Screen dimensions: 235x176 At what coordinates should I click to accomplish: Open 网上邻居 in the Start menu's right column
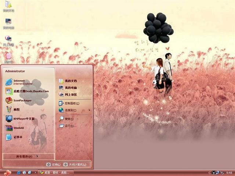click(75, 95)
